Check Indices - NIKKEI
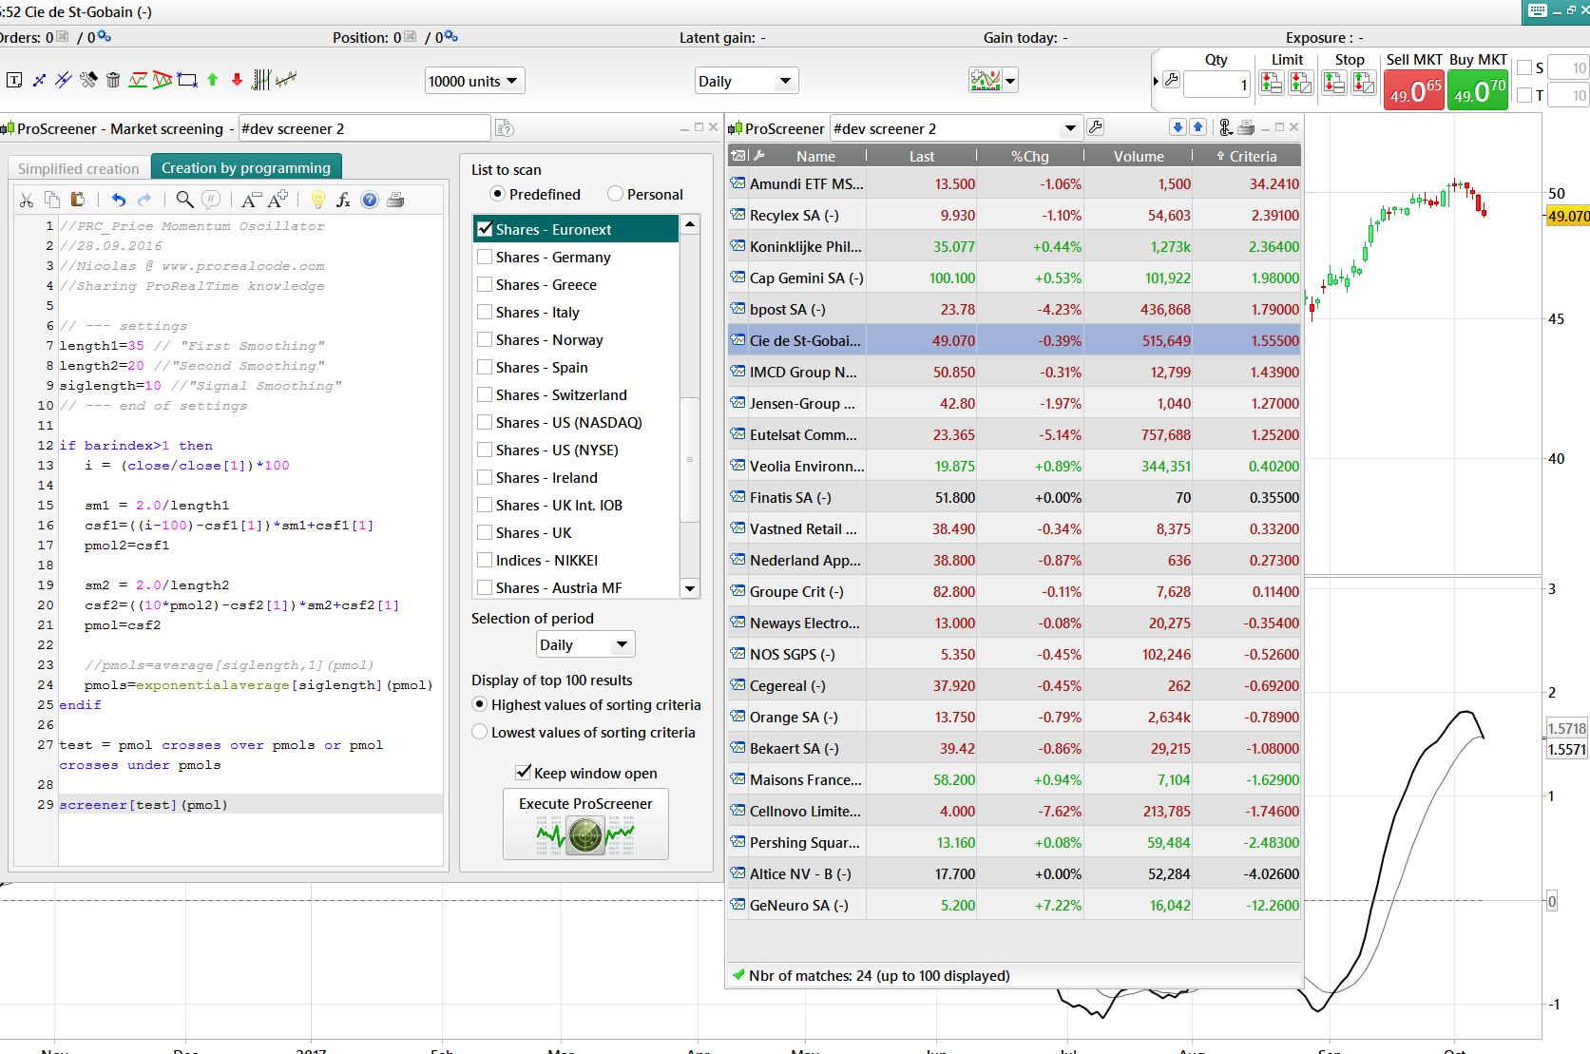The image size is (1590, 1054). pos(485,560)
